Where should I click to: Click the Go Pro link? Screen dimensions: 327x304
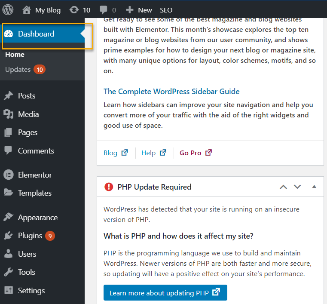tap(190, 153)
